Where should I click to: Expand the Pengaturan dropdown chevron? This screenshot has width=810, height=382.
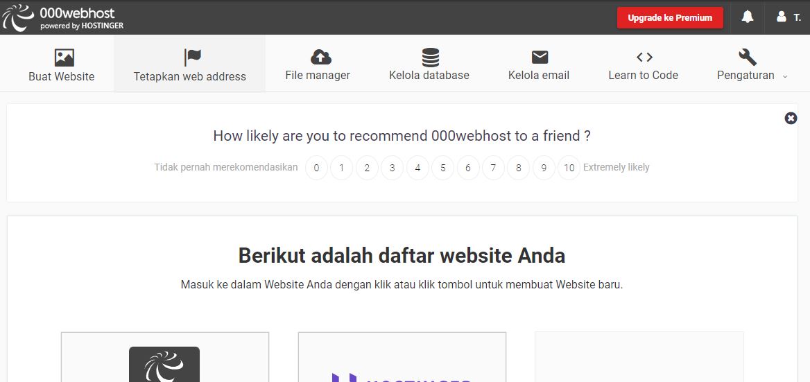coord(785,76)
